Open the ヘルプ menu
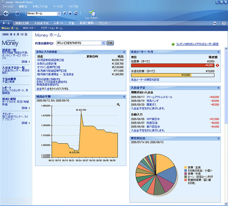This screenshot has height=206, width=228. tap(73, 6)
